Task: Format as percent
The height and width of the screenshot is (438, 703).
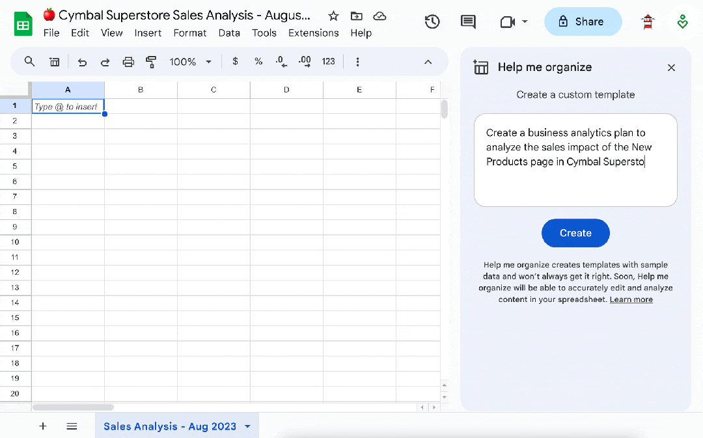Action: (x=258, y=61)
